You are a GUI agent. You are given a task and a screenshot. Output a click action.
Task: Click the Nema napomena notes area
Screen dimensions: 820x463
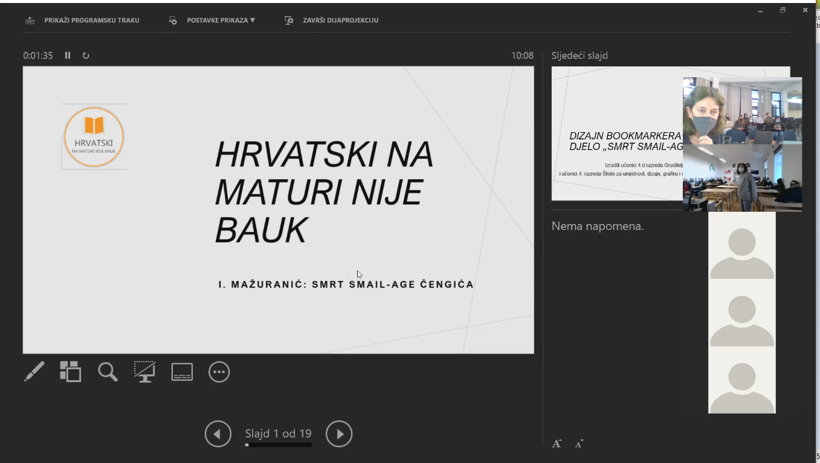(x=597, y=226)
